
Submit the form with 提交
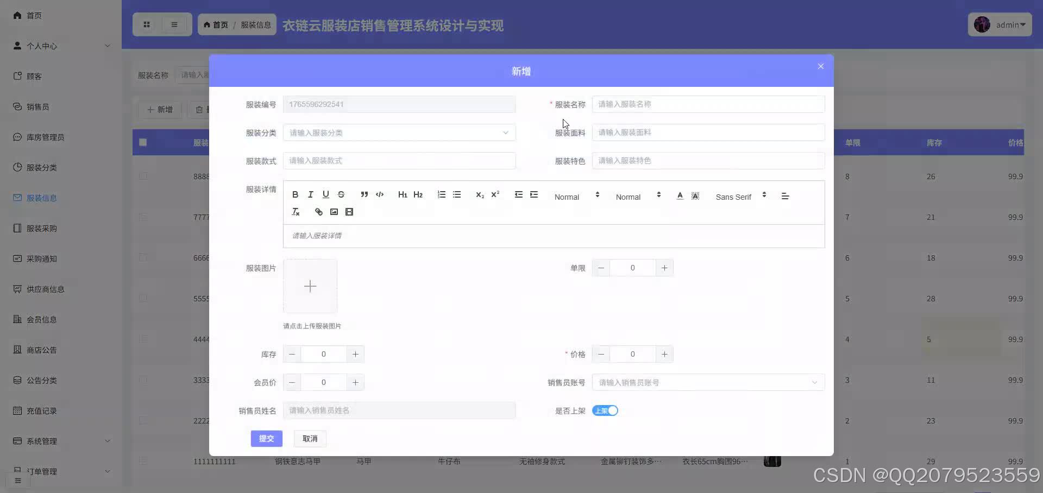tap(266, 438)
